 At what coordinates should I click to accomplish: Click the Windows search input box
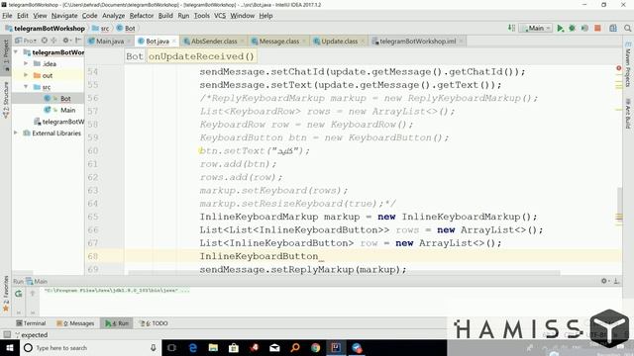89,347
